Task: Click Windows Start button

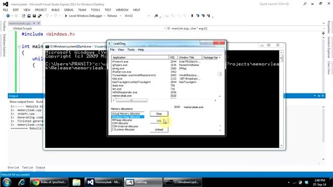Action: [x=7, y=182]
